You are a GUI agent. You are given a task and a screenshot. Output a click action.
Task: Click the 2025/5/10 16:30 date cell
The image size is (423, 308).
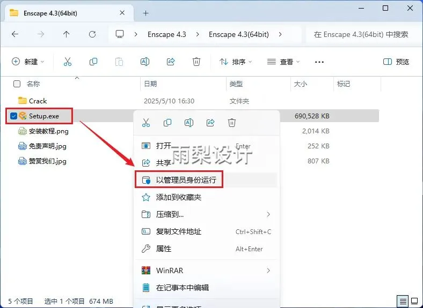[x=169, y=101]
